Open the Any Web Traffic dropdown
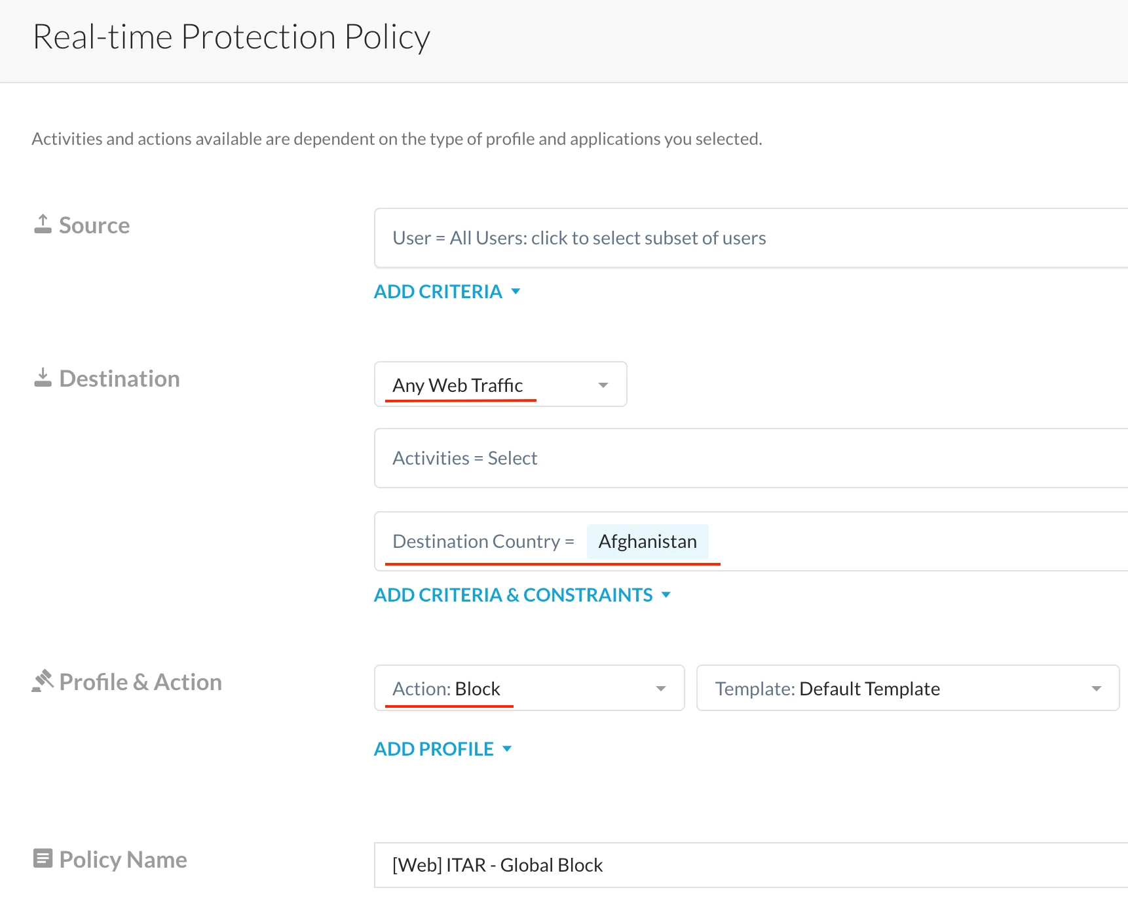Image resolution: width=1128 pixels, height=907 pixels. pyautogui.click(x=500, y=385)
